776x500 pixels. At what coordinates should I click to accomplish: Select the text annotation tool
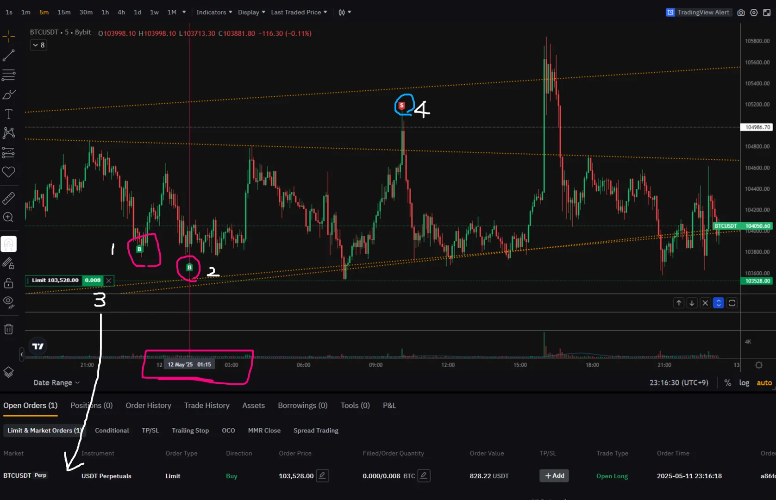(x=9, y=114)
